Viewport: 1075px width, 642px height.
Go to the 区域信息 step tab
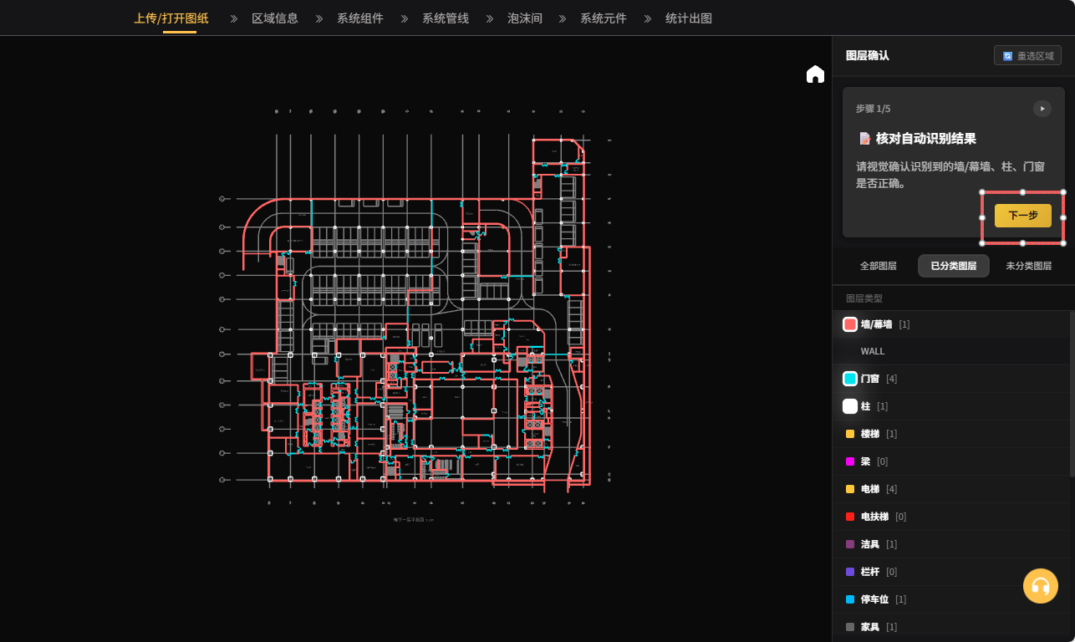(x=274, y=18)
